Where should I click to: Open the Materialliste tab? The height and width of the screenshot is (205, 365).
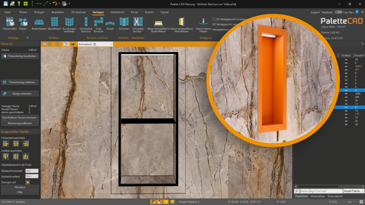(x=318, y=196)
